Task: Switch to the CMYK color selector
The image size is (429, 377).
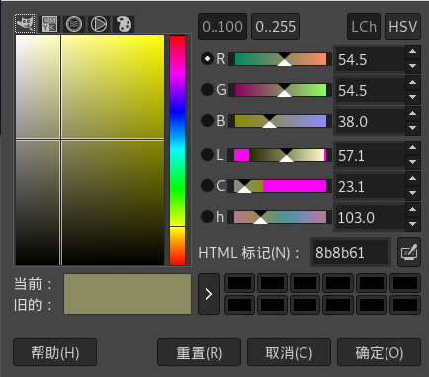Action: click(x=49, y=24)
